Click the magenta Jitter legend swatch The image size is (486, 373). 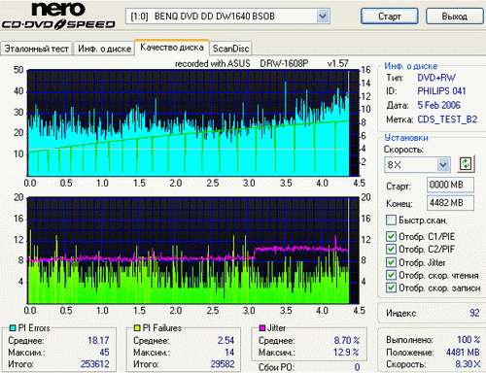(262, 328)
